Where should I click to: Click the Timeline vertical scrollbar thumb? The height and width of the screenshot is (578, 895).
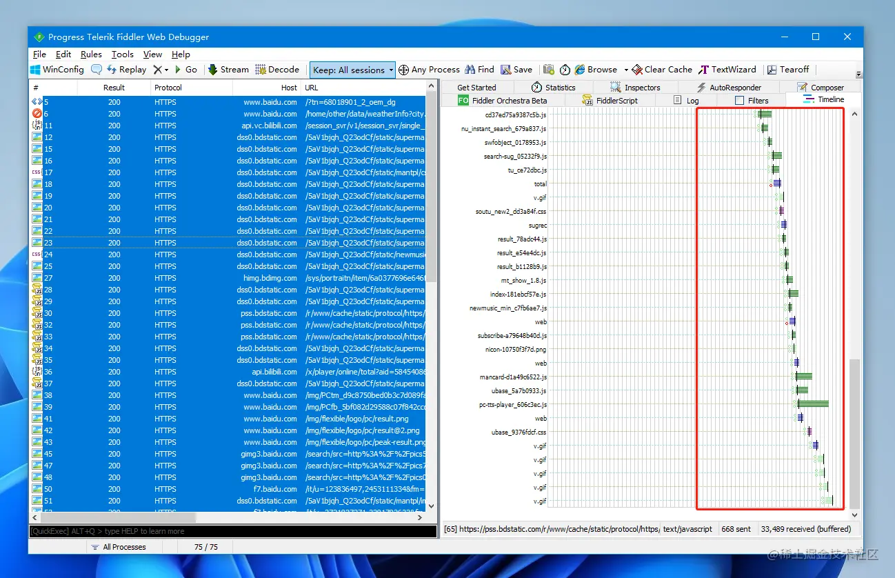coord(855,433)
